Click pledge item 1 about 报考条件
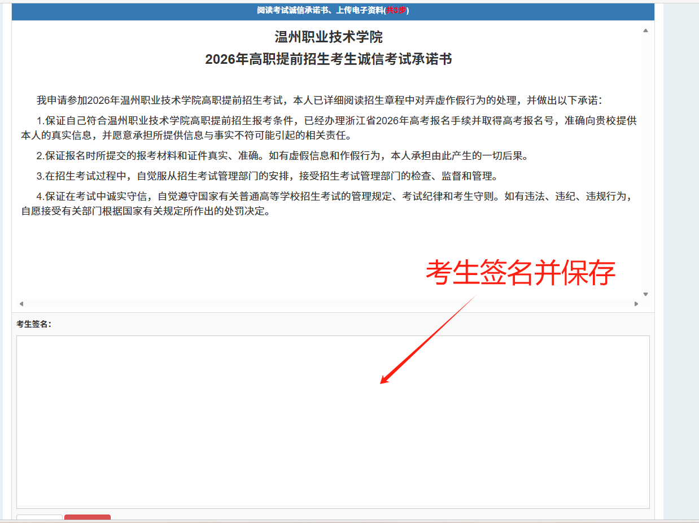 point(329,128)
